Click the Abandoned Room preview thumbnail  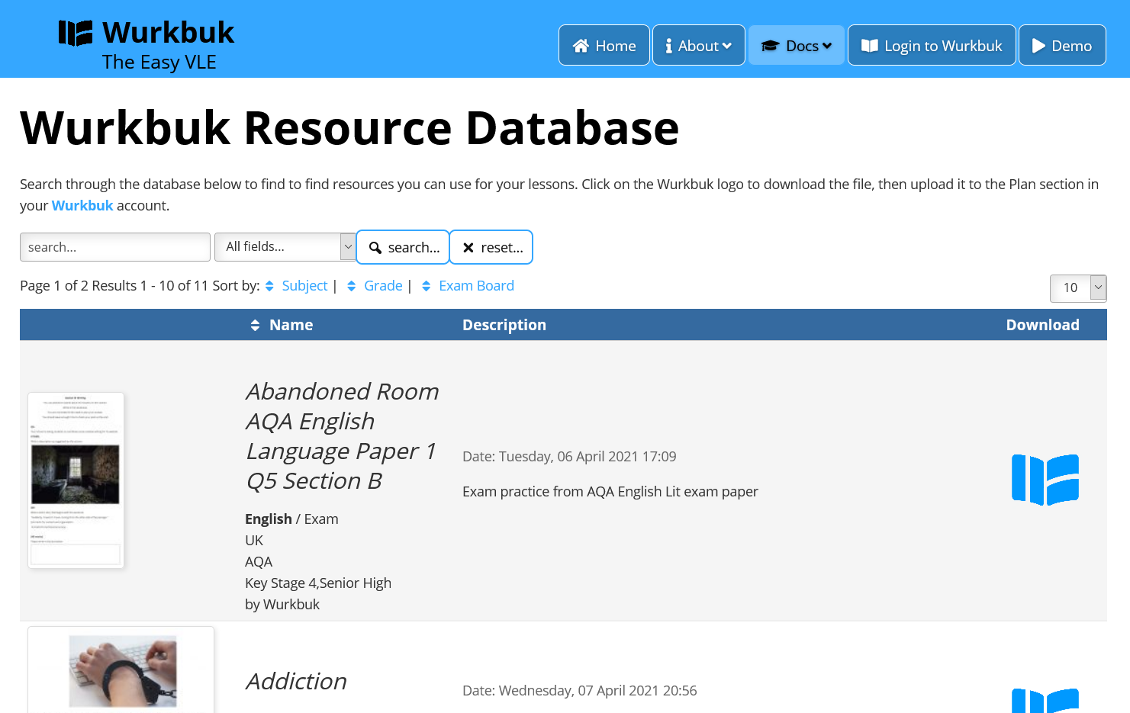76,480
